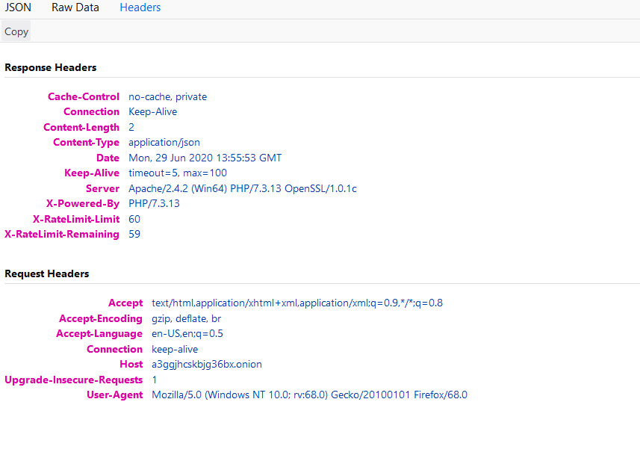This screenshot has width=640, height=464.
Task: Click the Content-Length value 2
Action: 131,128
